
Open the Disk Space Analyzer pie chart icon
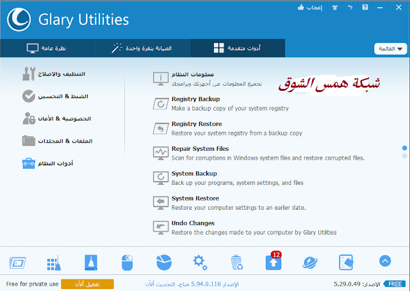pyautogui.click(x=164, y=262)
